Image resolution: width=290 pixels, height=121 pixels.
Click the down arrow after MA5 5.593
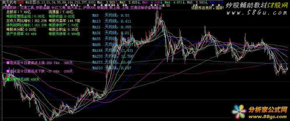point(206,2)
